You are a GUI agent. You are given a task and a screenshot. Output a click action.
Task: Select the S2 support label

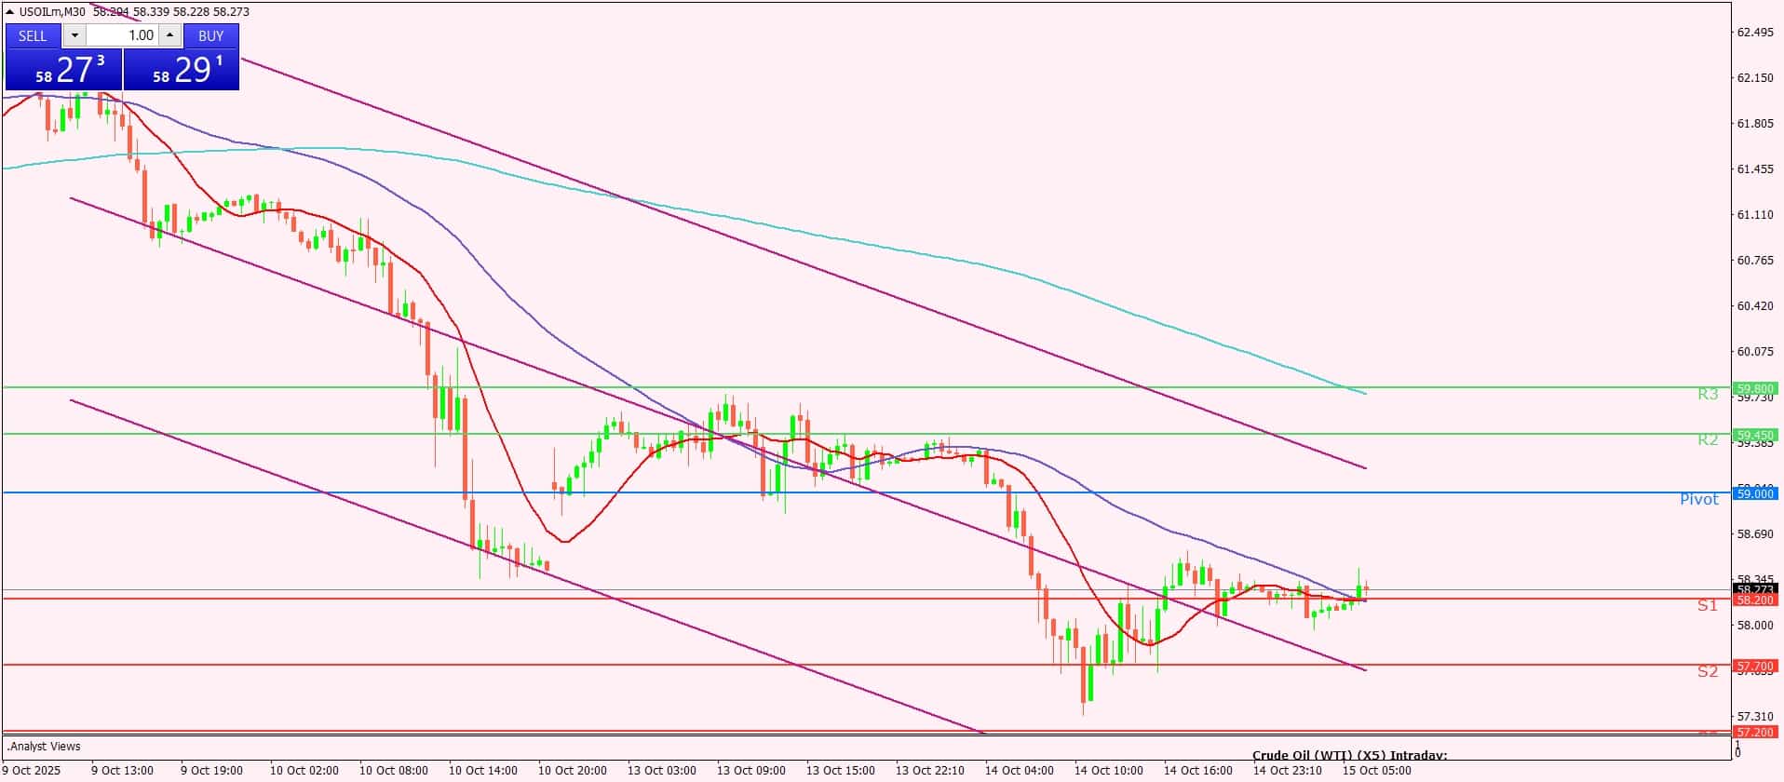click(x=1708, y=671)
